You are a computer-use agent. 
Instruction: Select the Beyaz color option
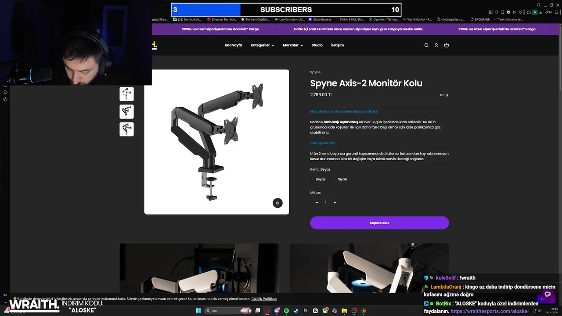coord(321,179)
